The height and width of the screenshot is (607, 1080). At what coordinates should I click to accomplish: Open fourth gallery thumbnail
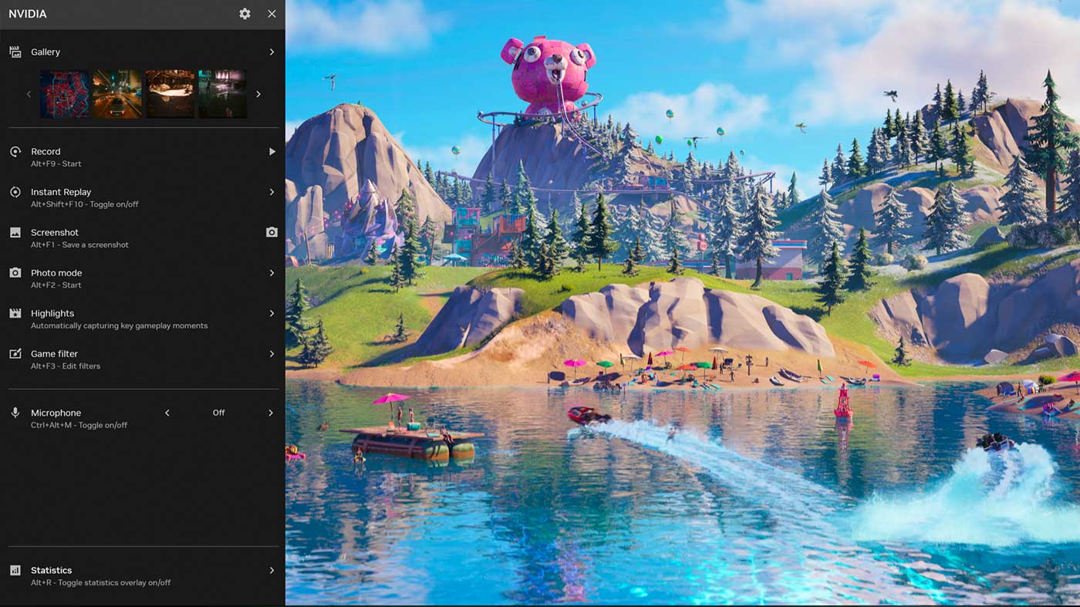[222, 94]
